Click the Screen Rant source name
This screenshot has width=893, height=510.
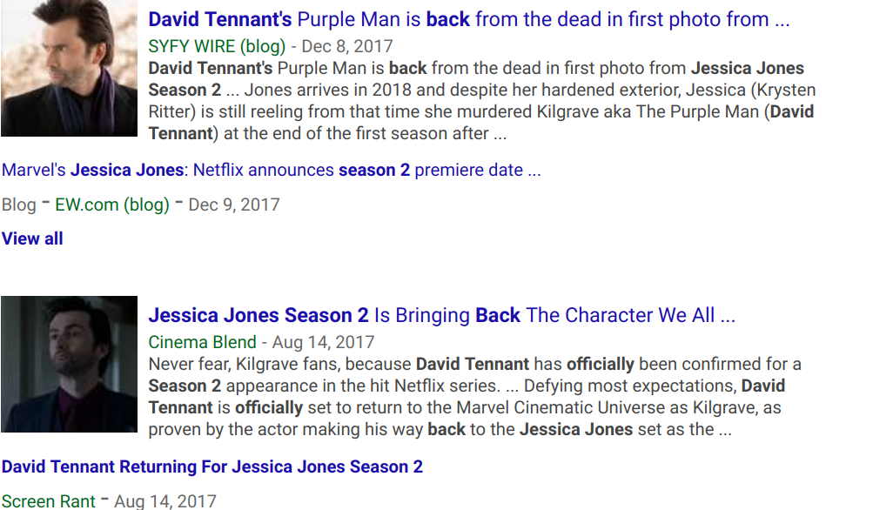coord(48,501)
